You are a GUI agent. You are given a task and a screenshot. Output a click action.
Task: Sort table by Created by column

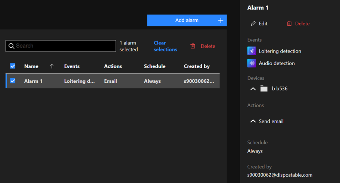197,66
